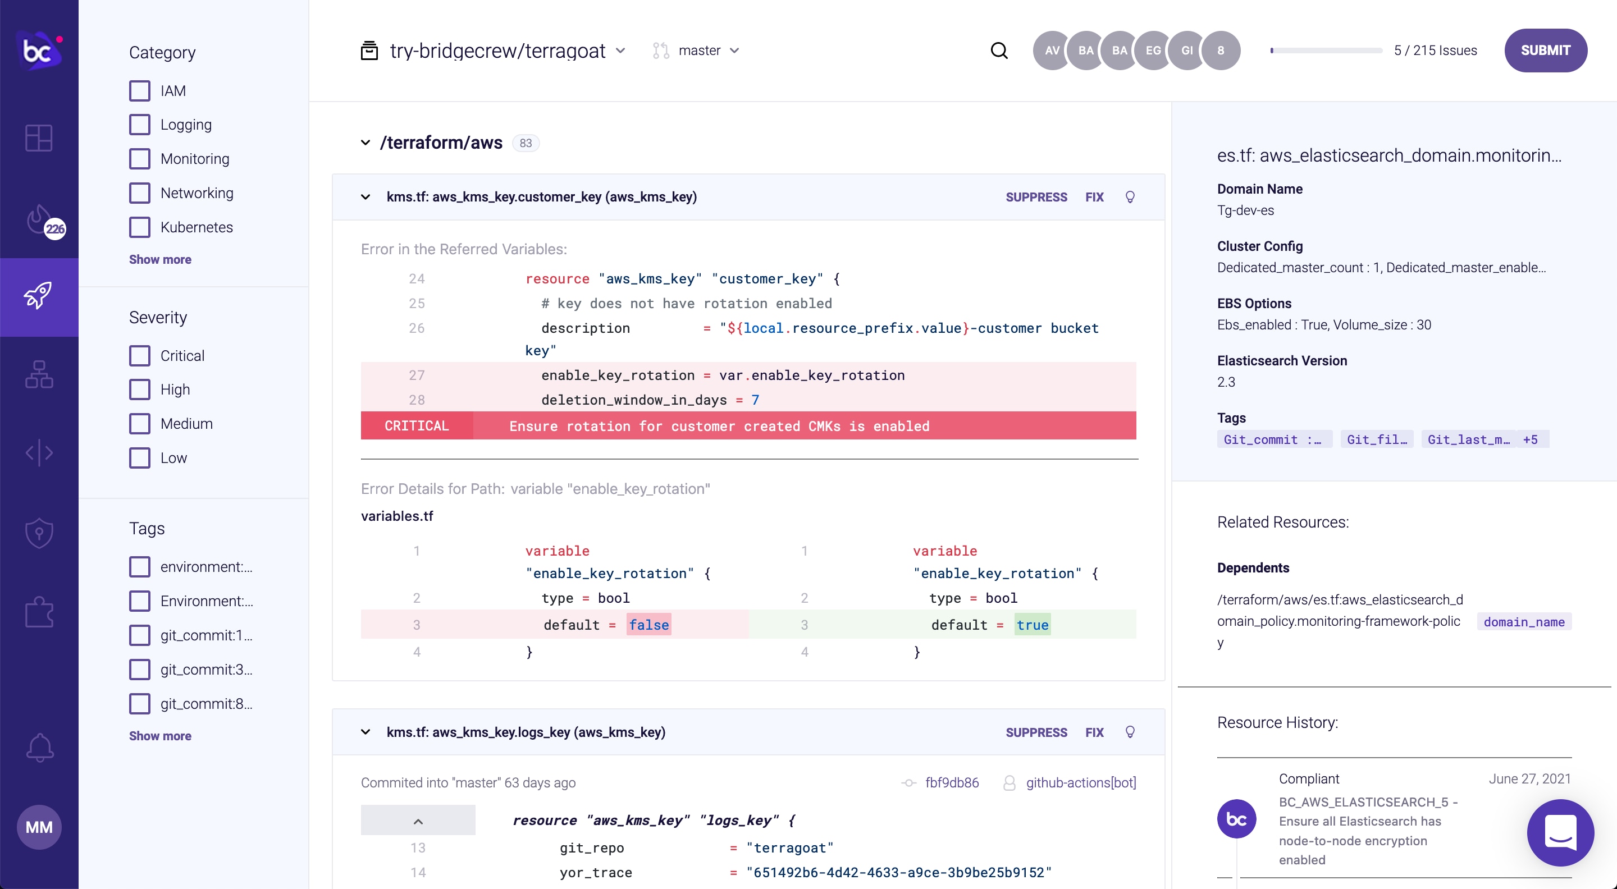Check the Critical severity filter
The width and height of the screenshot is (1617, 889).
tap(139, 355)
